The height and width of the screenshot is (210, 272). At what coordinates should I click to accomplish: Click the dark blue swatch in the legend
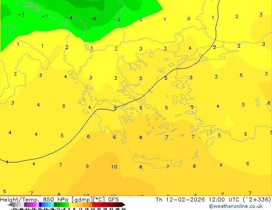(40, 205)
